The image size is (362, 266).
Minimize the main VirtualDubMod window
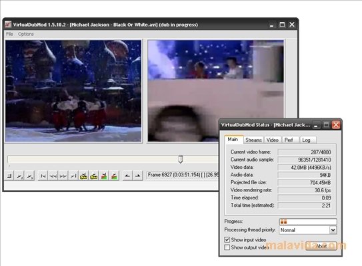click(x=272, y=25)
